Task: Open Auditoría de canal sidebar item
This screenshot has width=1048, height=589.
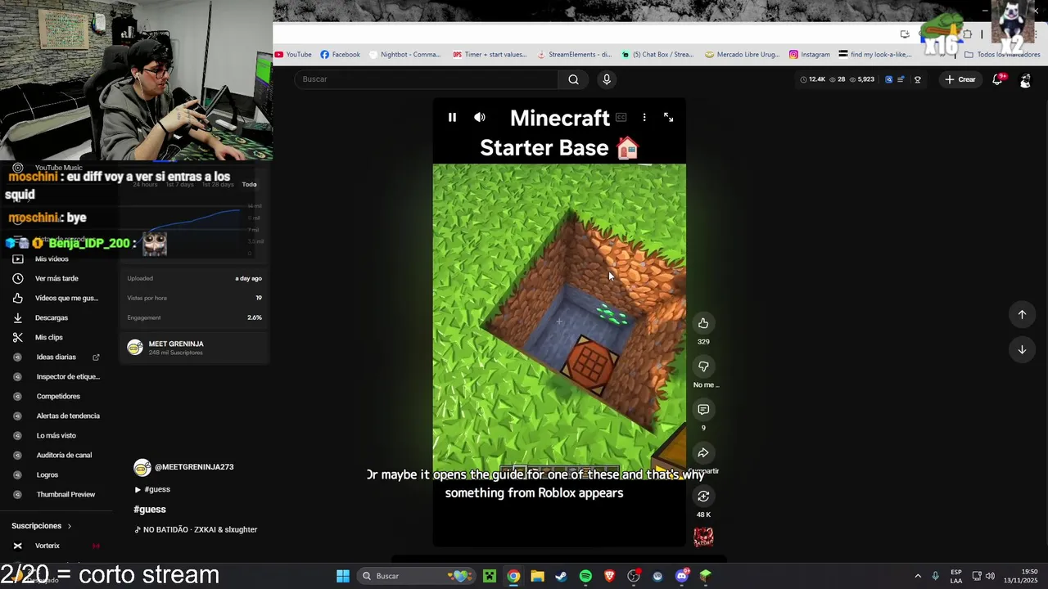Action: pyautogui.click(x=57, y=456)
